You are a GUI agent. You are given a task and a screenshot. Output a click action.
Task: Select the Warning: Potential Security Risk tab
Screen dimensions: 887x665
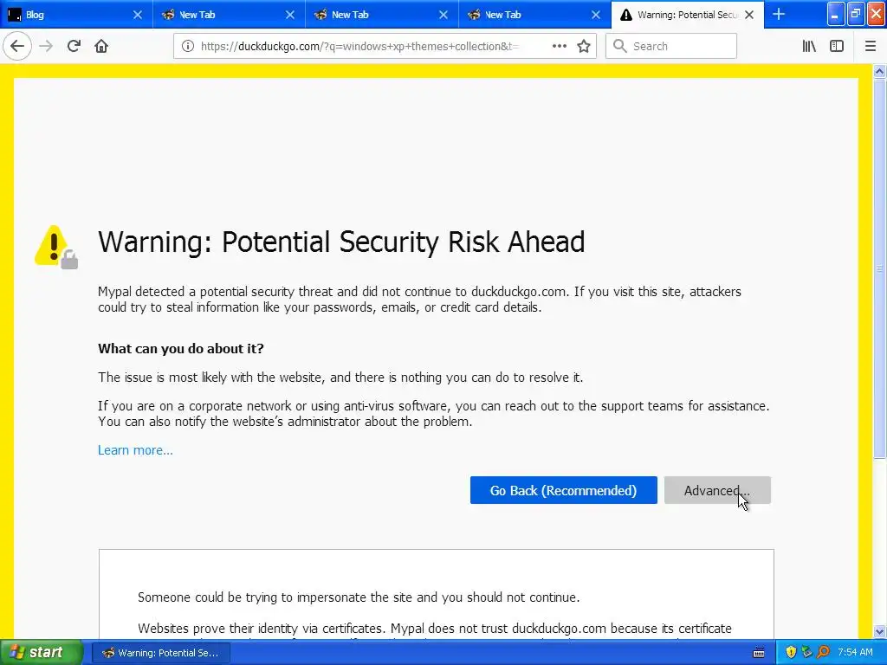687,15
